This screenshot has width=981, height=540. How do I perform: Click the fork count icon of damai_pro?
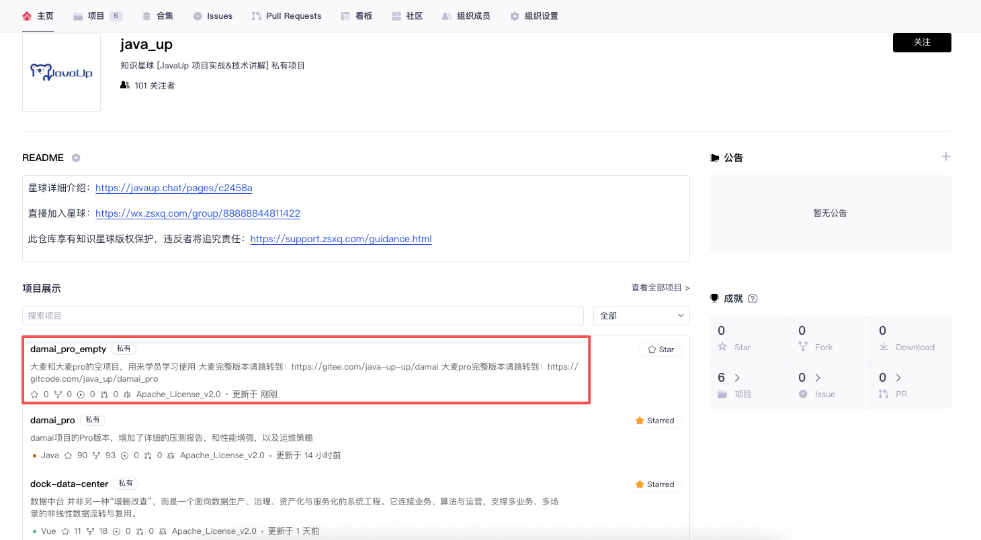coord(96,455)
